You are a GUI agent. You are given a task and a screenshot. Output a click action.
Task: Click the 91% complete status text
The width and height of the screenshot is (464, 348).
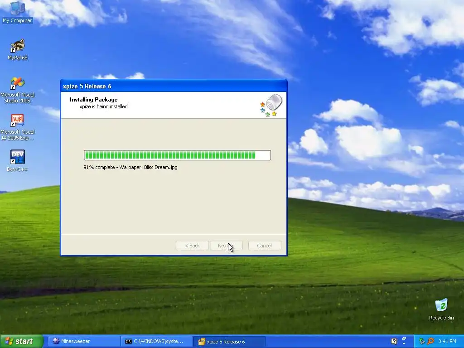click(130, 167)
